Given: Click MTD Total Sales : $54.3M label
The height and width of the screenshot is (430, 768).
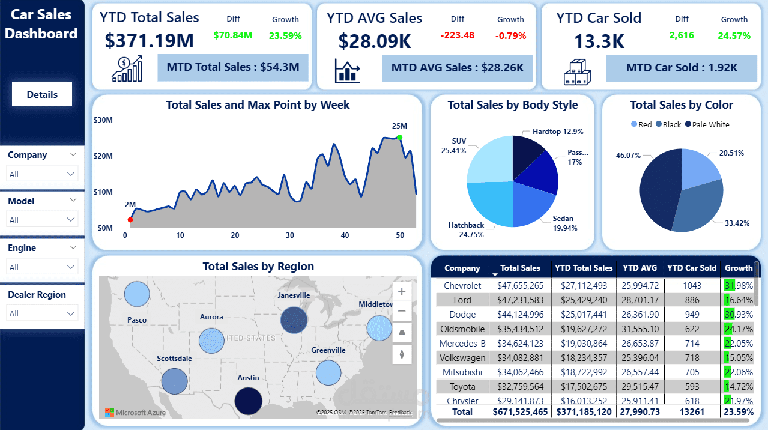Looking at the screenshot, I should pyautogui.click(x=233, y=67).
